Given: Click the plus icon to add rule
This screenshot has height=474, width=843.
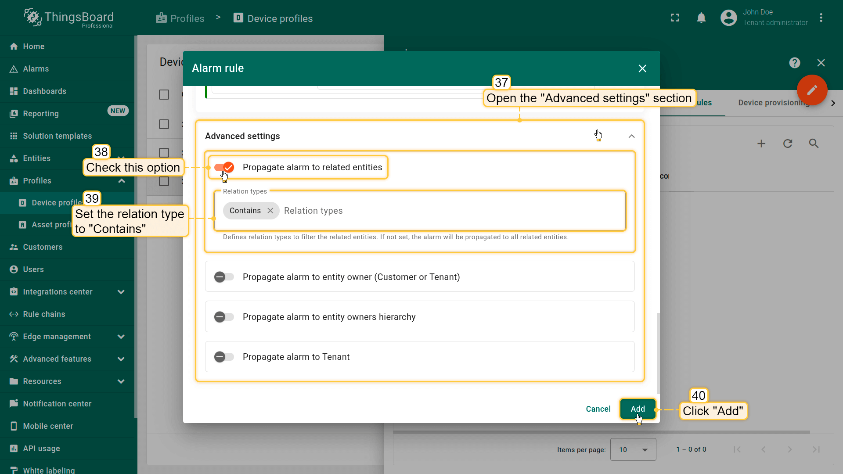Looking at the screenshot, I should point(761,144).
